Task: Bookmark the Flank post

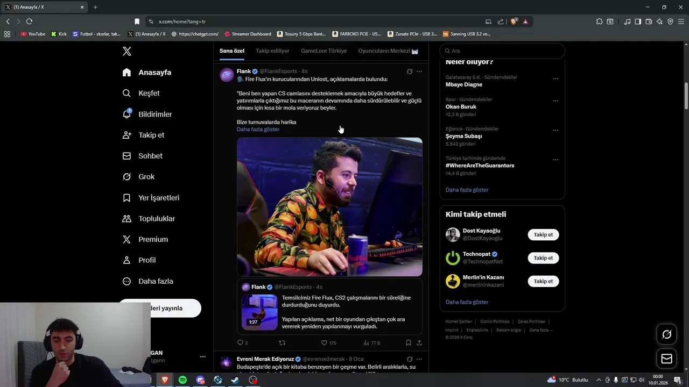Action: [x=409, y=343]
